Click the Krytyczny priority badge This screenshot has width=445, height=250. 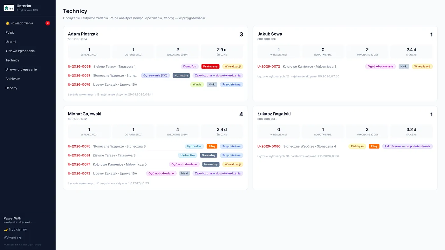click(210, 67)
